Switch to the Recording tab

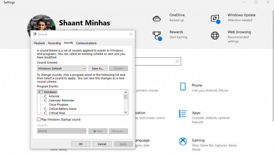click(x=54, y=43)
